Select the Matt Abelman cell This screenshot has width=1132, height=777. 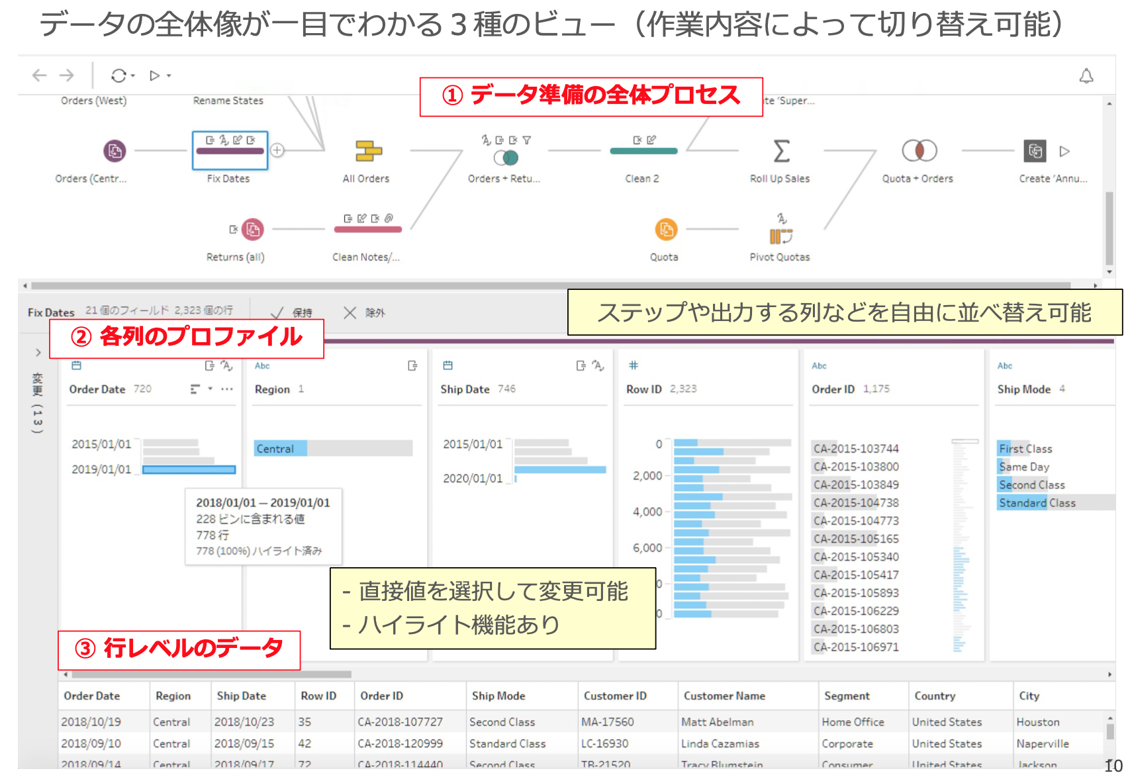click(x=718, y=722)
